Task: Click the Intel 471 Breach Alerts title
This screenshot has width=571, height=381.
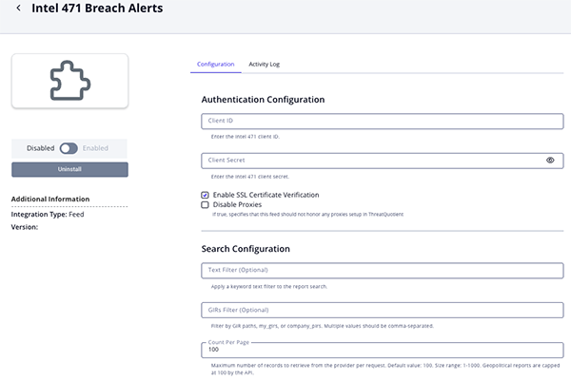Action: click(x=97, y=8)
